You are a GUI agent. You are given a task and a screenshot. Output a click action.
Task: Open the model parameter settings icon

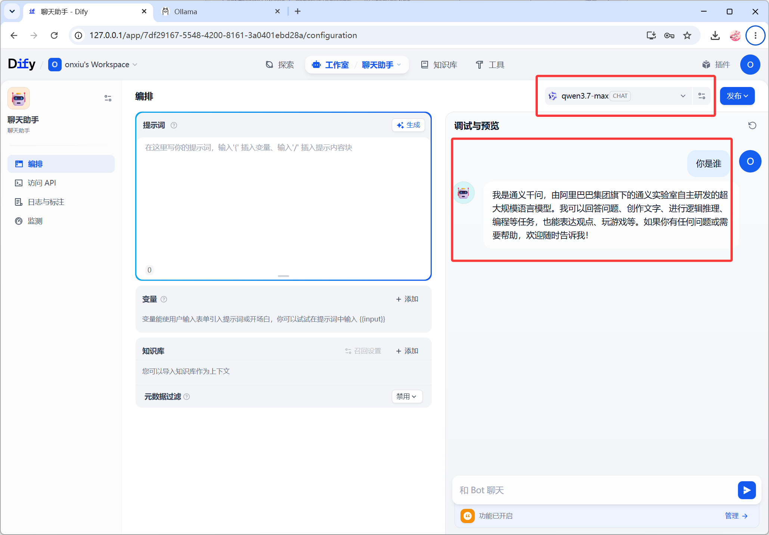click(x=702, y=96)
